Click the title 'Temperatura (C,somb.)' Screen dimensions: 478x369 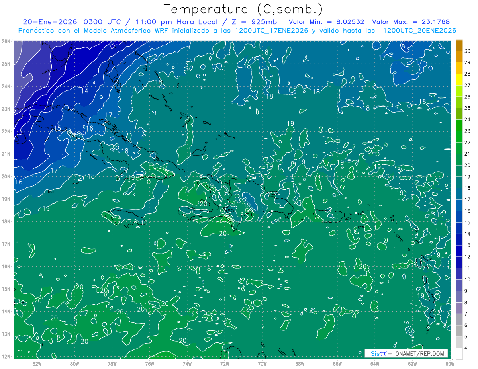pos(243,9)
